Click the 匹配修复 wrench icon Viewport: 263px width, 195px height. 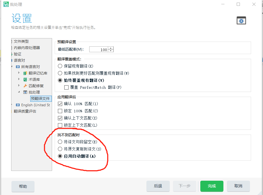25,86
